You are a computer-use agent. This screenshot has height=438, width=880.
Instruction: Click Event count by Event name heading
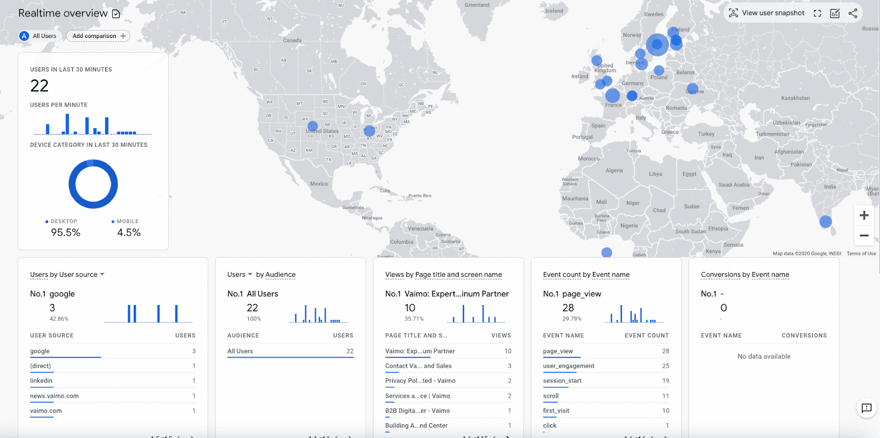[586, 274]
